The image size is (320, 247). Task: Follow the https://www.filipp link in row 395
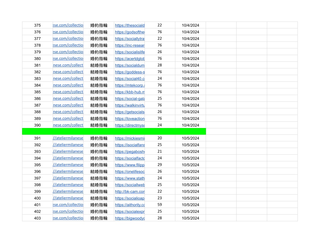pyautogui.click(x=130, y=165)
